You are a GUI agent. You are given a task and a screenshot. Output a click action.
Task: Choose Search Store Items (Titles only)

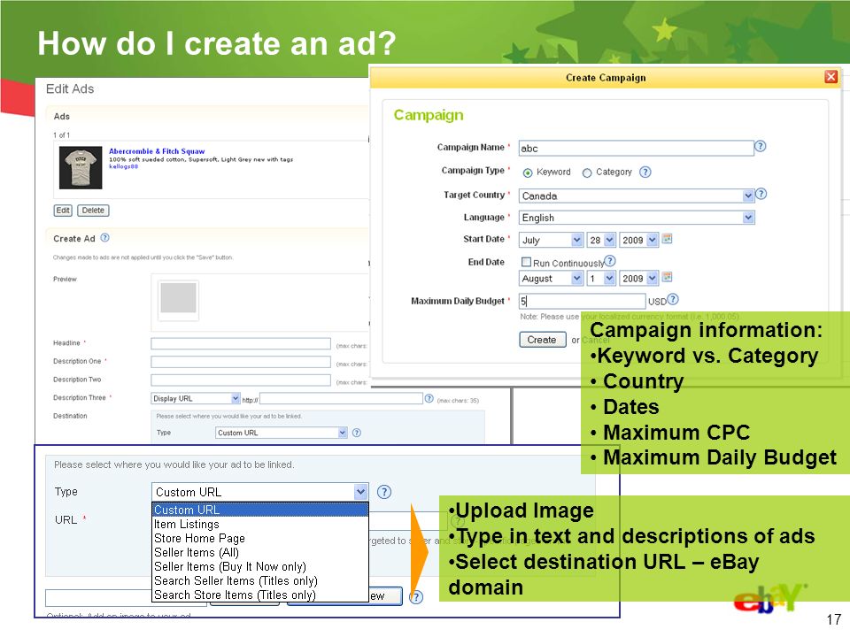click(260, 595)
